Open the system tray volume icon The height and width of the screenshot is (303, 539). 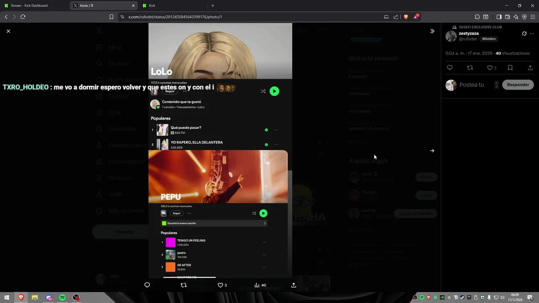click(502, 298)
